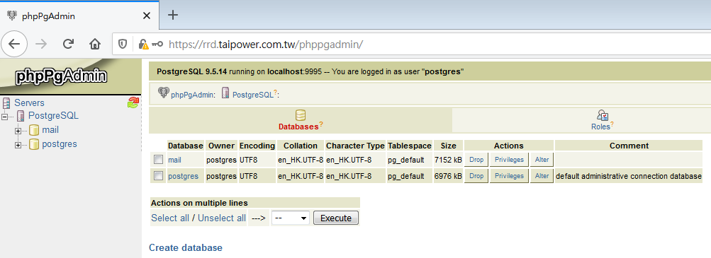Click the PostgreSQL breadcrumb link
The image size is (711, 258).
[x=252, y=95]
